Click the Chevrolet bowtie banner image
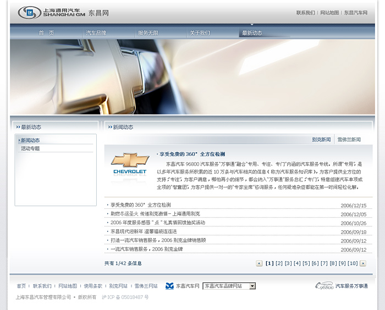This screenshot has height=310, width=385. [193, 77]
